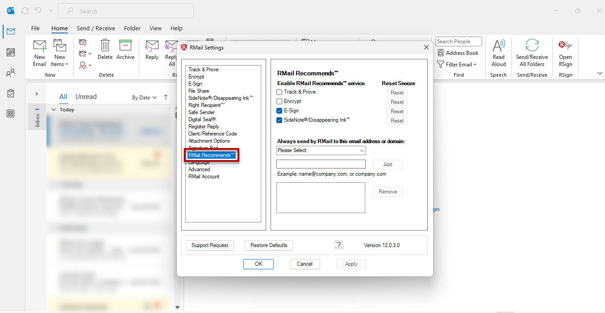Image resolution: width=605 pixels, height=313 pixels.
Task: Click the Support Request button
Action: pyautogui.click(x=210, y=245)
